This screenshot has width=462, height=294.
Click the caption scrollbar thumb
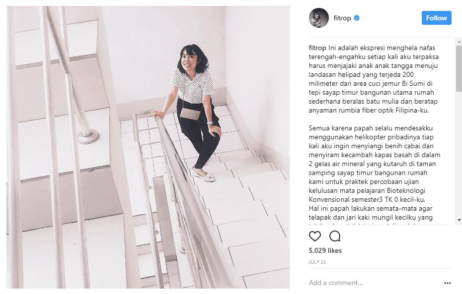pyautogui.click(x=459, y=68)
